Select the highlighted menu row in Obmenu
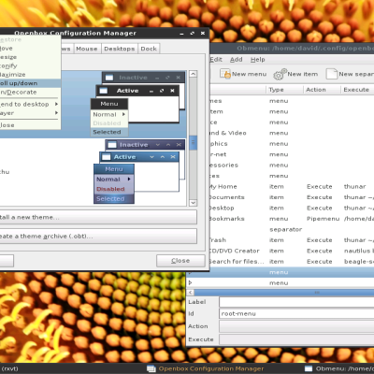Viewport: 374px width, 374px height. [280, 272]
